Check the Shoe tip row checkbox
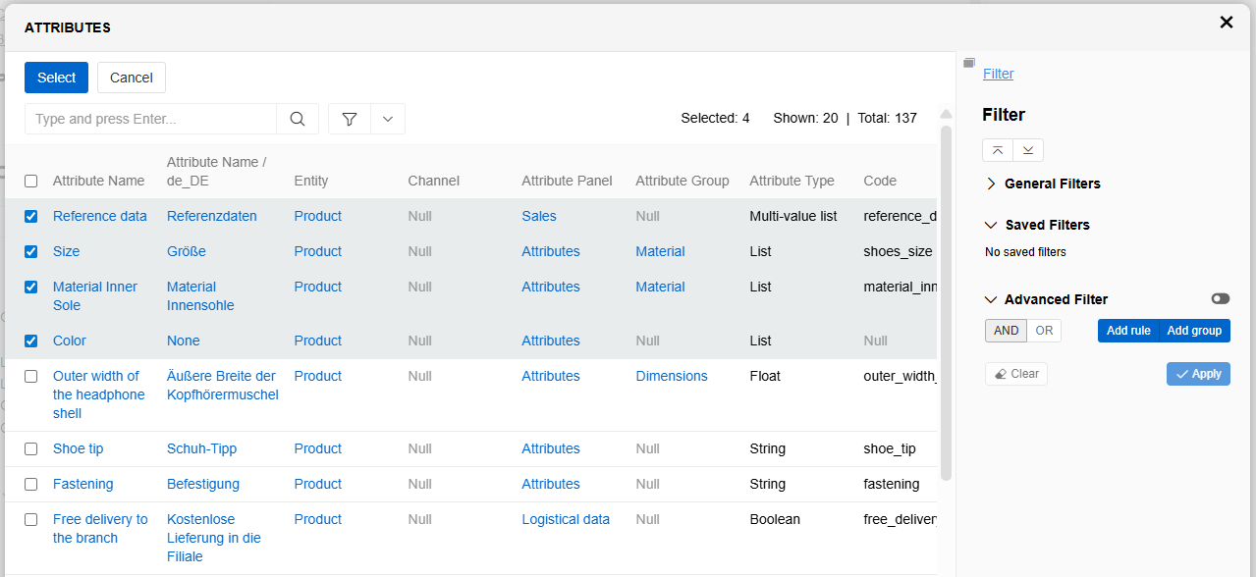Viewport: 1256px width, 577px height. pos(31,449)
